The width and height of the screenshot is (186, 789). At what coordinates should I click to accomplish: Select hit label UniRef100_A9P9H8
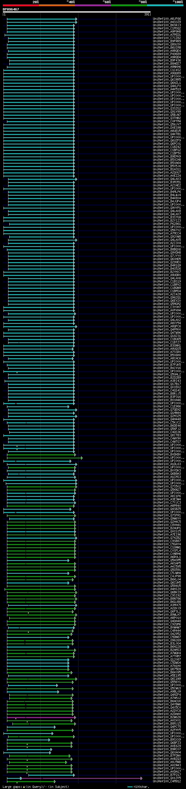[x=167, y=32]
